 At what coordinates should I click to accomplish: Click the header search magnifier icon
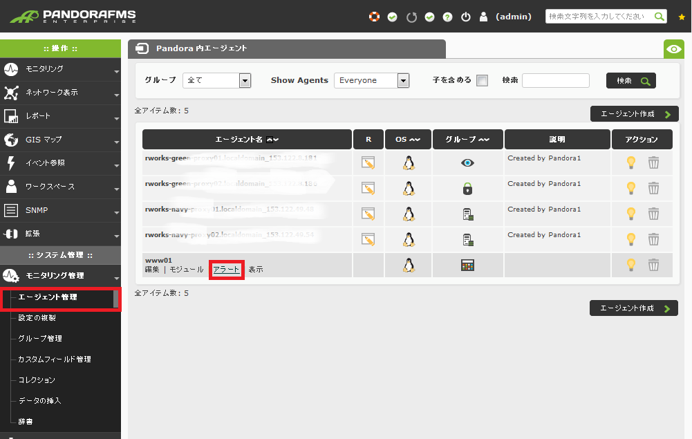pos(660,17)
